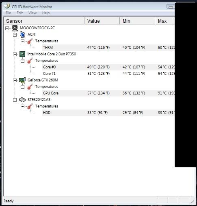This screenshot has height=206, width=197.
Task: Select the GPU Core sensor row
Action: [108, 93]
